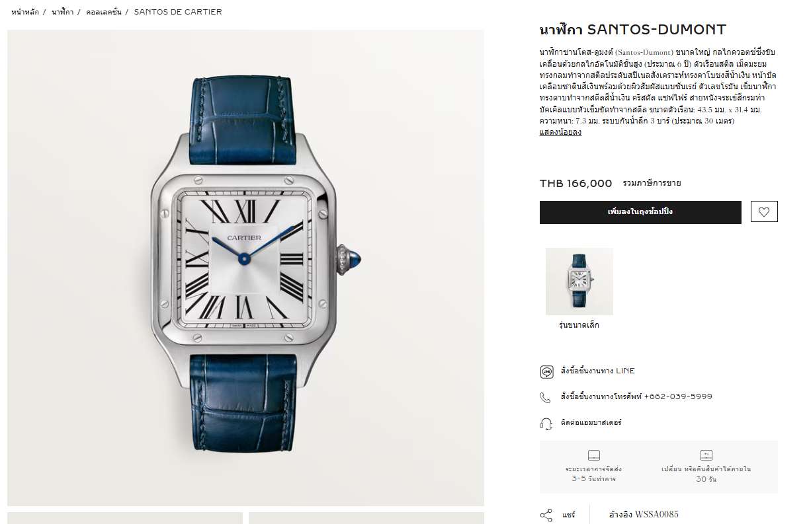Click the ambassador headset icon

coord(546,423)
